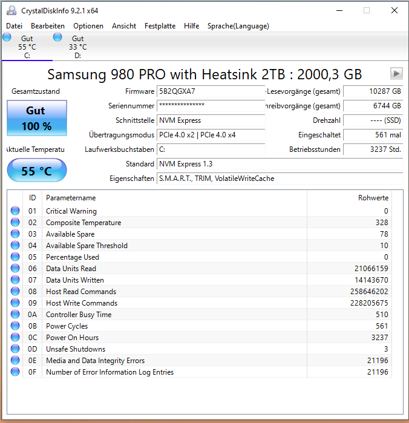Click the masked Seriennummer field
This screenshot has width=409, height=423.
click(x=211, y=106)
